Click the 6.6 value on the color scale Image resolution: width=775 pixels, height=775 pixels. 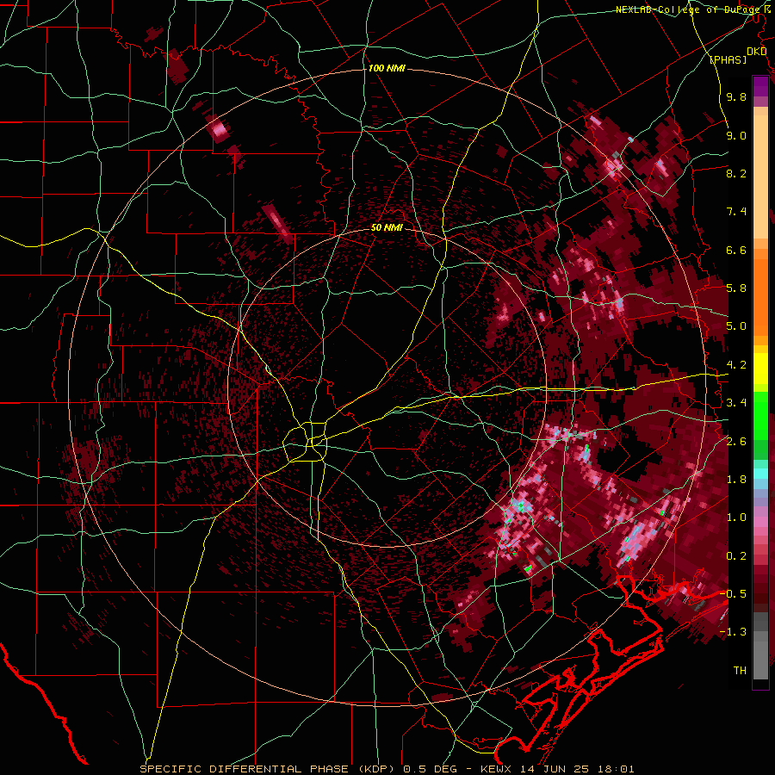point(736,250)
